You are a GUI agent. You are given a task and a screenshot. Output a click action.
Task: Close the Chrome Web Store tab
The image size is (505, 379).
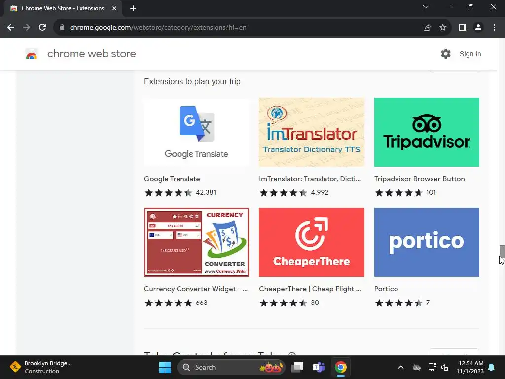click(114, 8)
